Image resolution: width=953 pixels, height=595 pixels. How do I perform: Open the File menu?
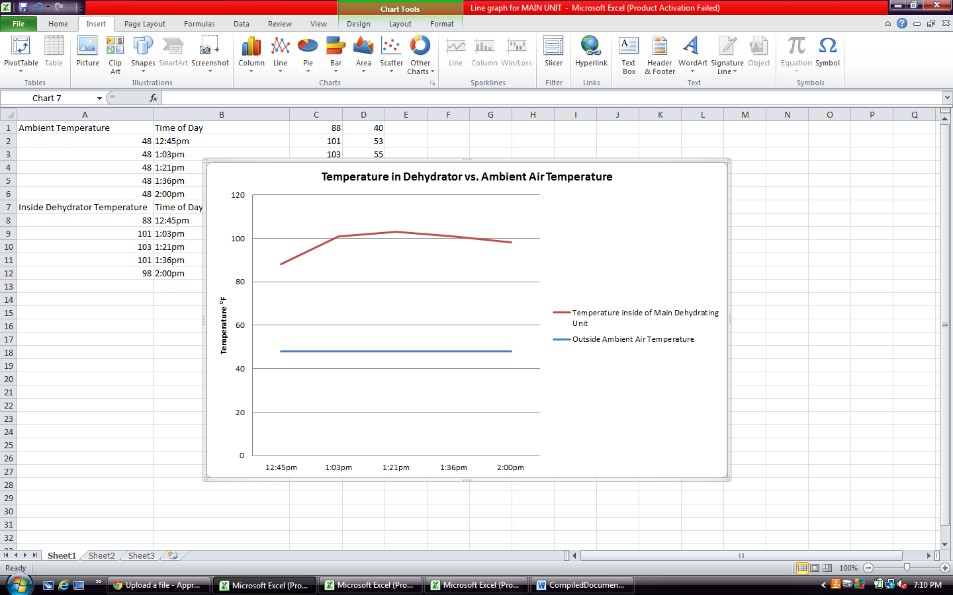(19, 24)
